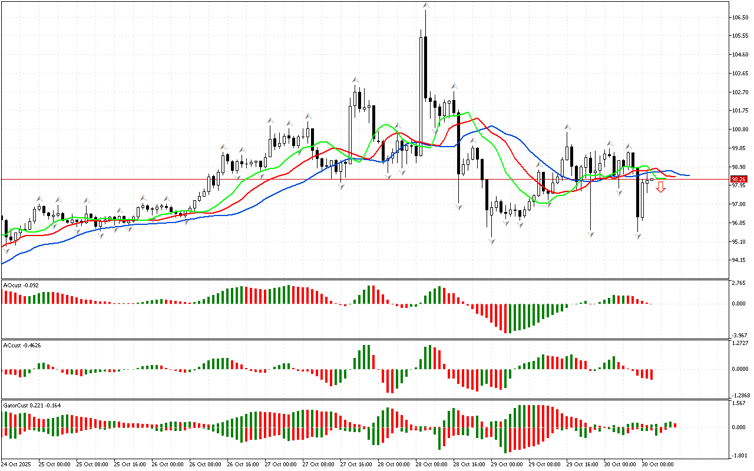
Task: Click the 1.567 value on the GatorCust scale
Action: click(739, 403)
